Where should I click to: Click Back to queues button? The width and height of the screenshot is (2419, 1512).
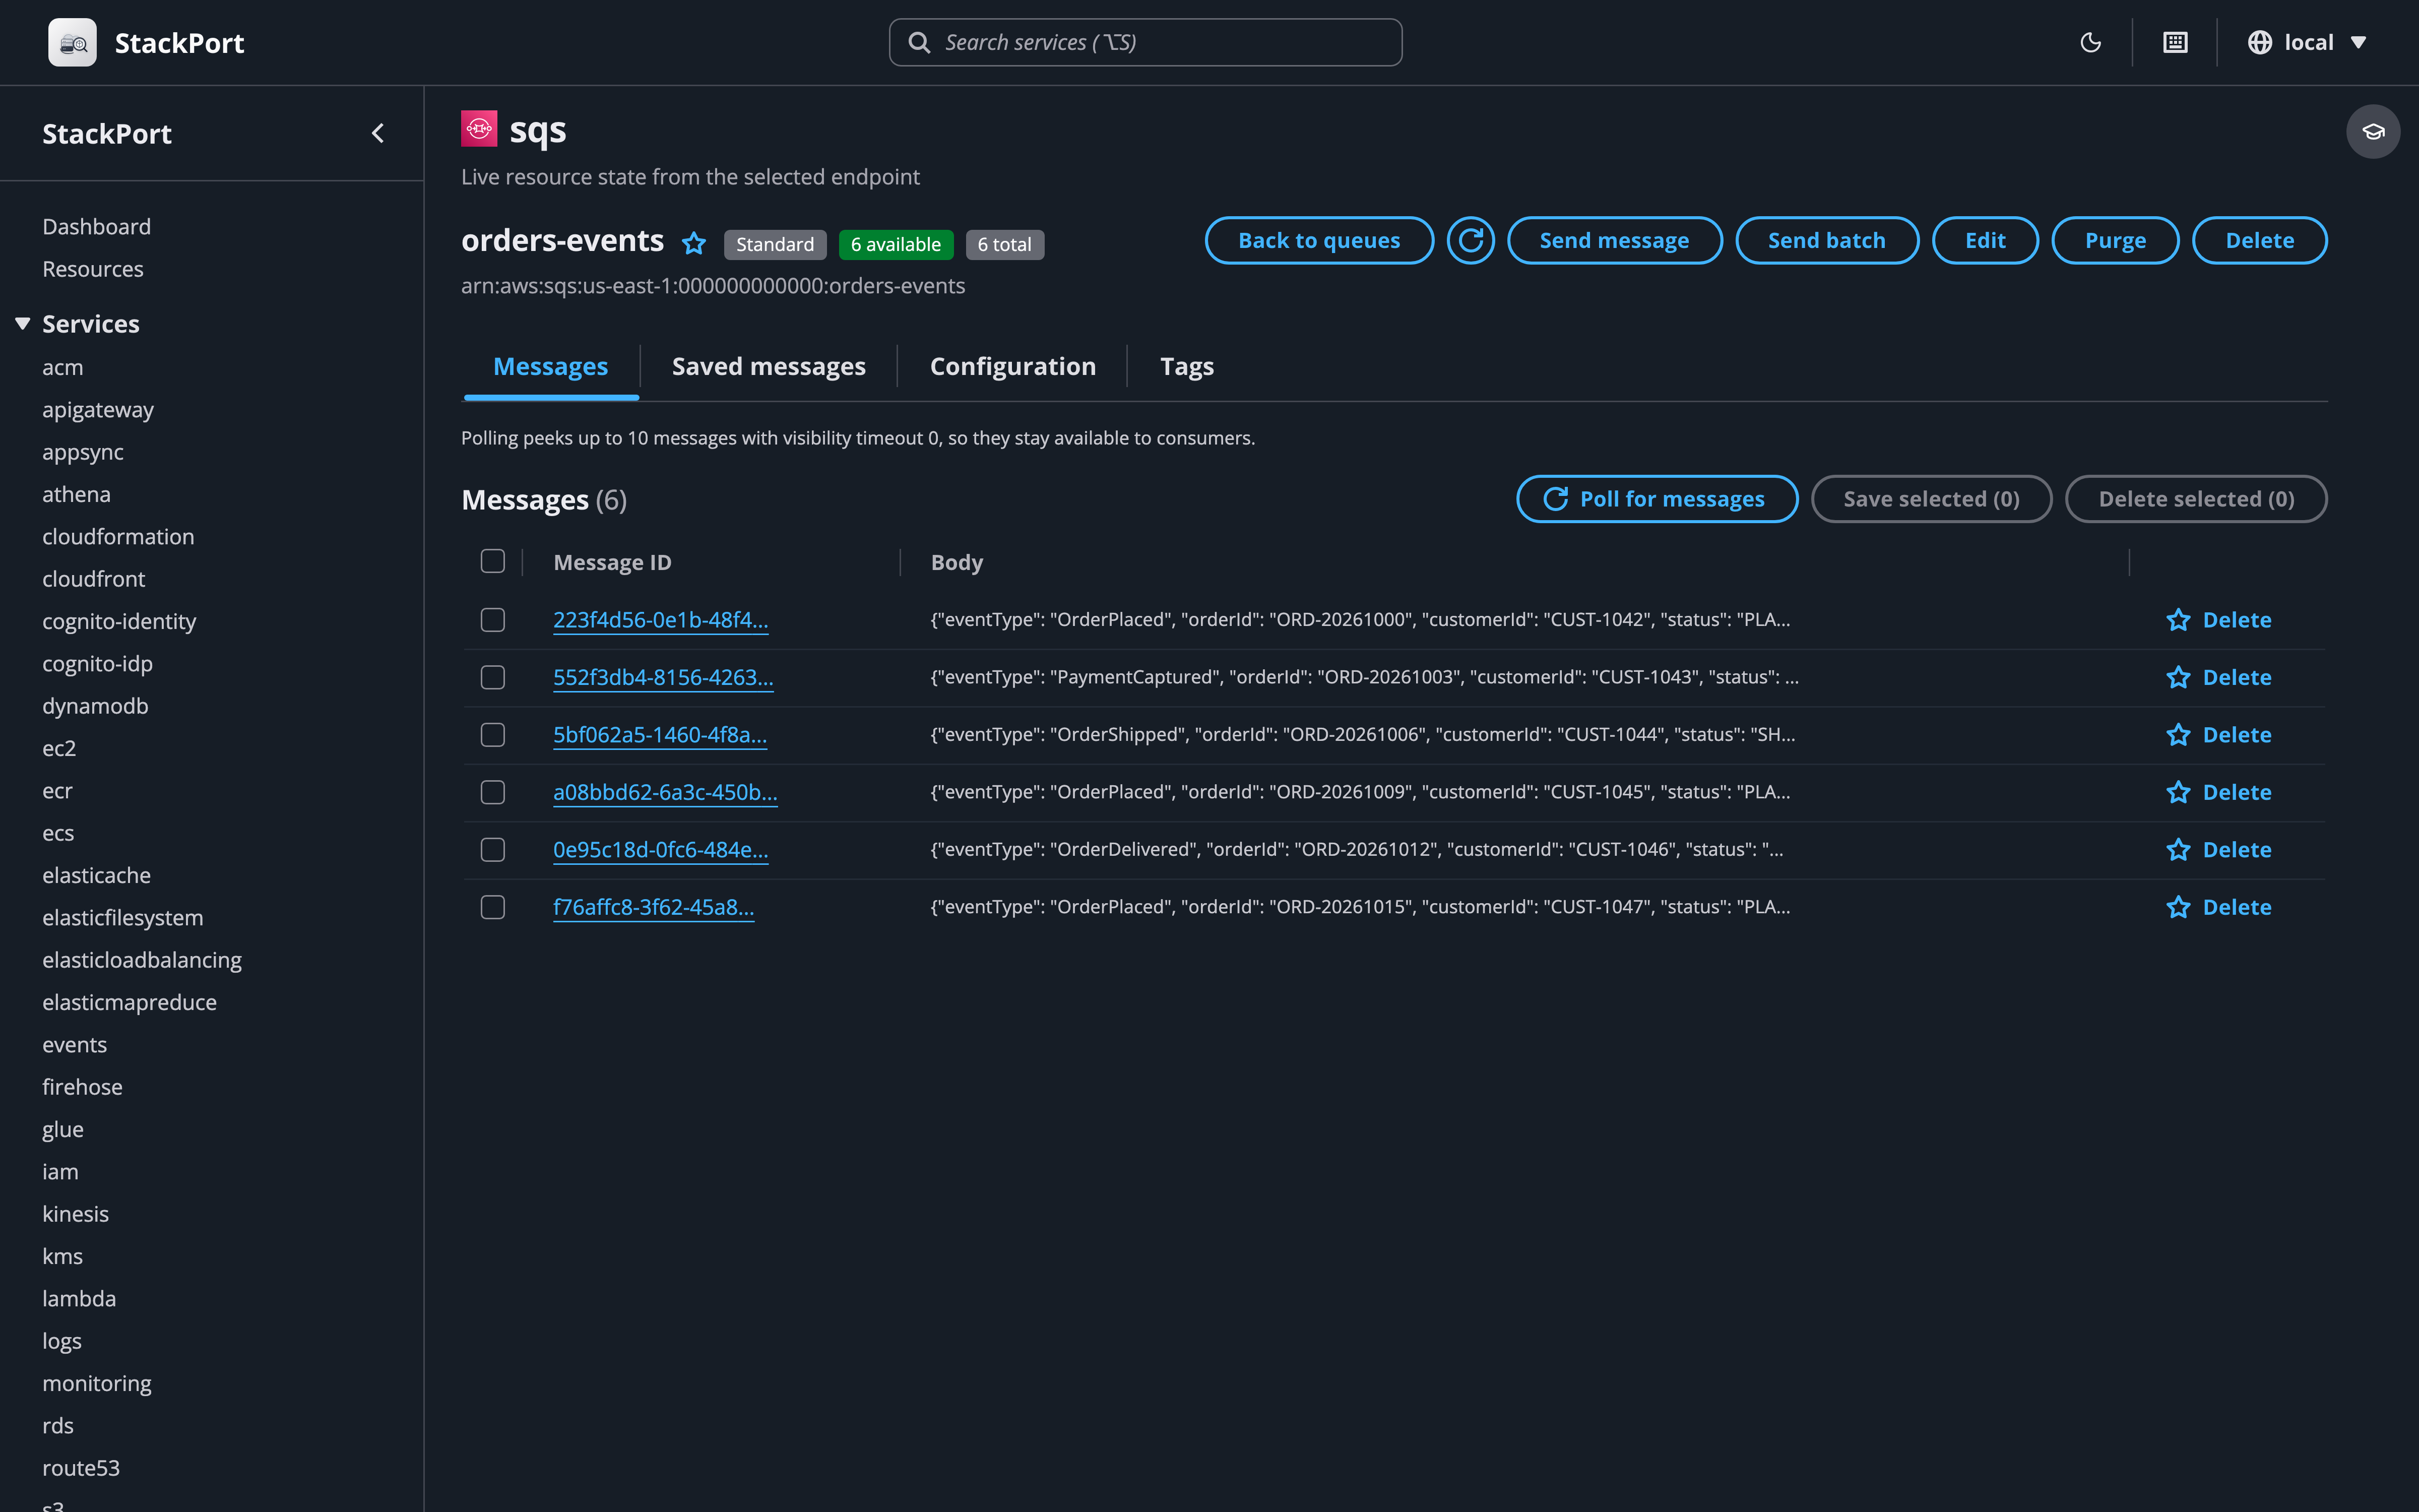point(1318,240)
